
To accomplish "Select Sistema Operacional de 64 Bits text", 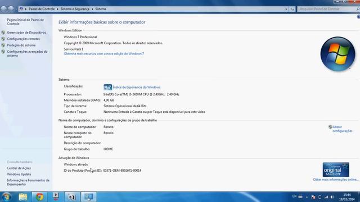I will coord(125,106).
